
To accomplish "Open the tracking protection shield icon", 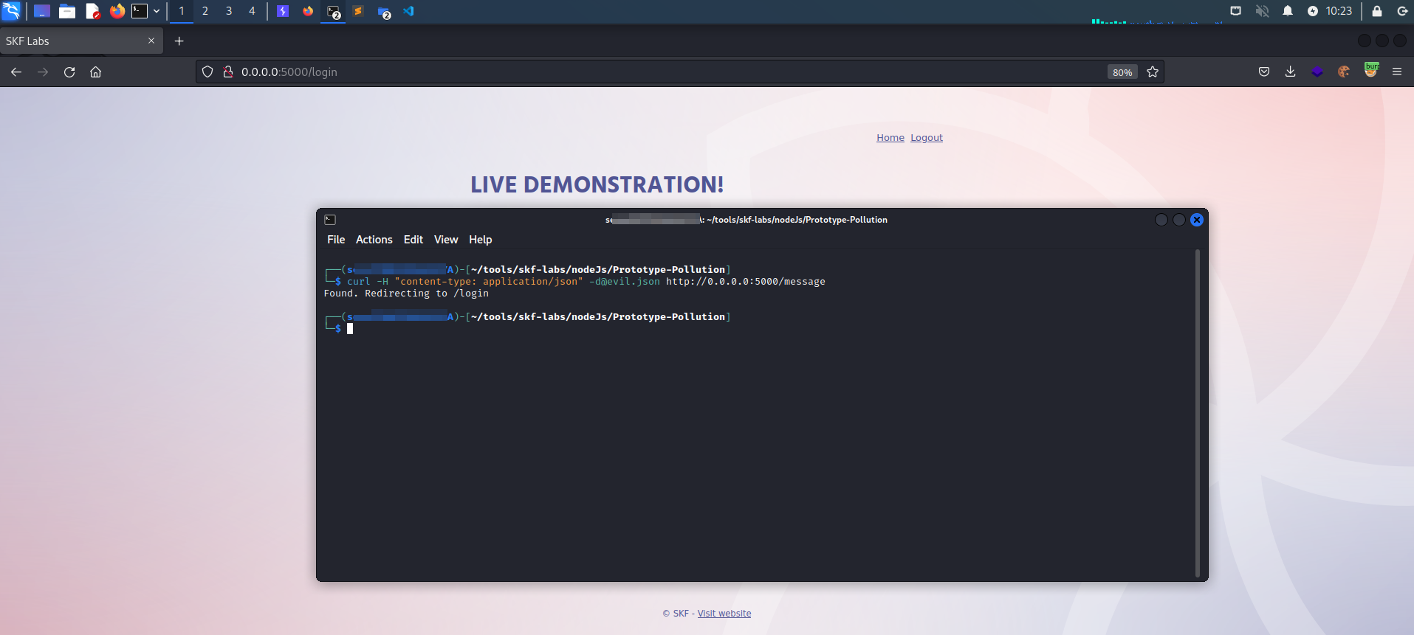I will 207,72.
